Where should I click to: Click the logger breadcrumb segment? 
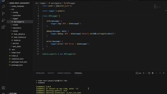pos(43,3)
